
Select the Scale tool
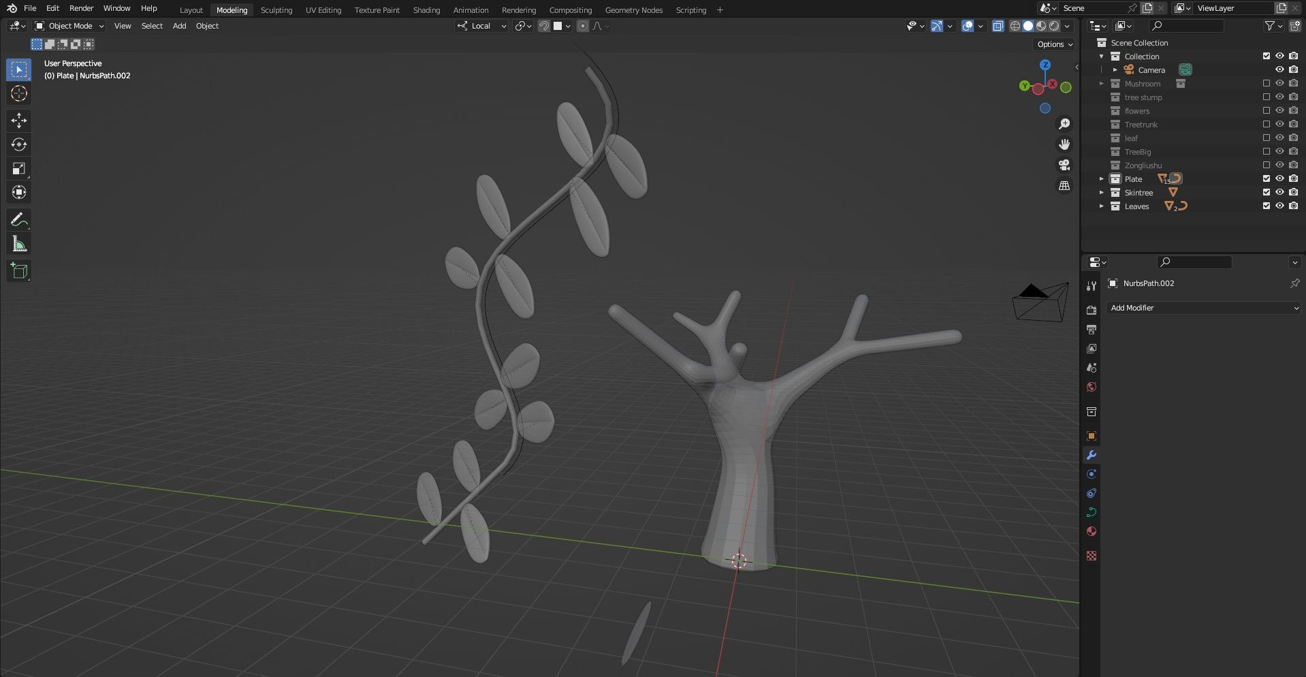tap(19, 168)
